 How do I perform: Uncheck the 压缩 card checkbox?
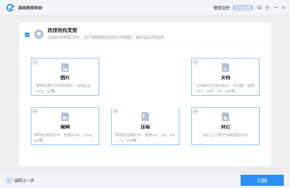[x=116, y=111]
